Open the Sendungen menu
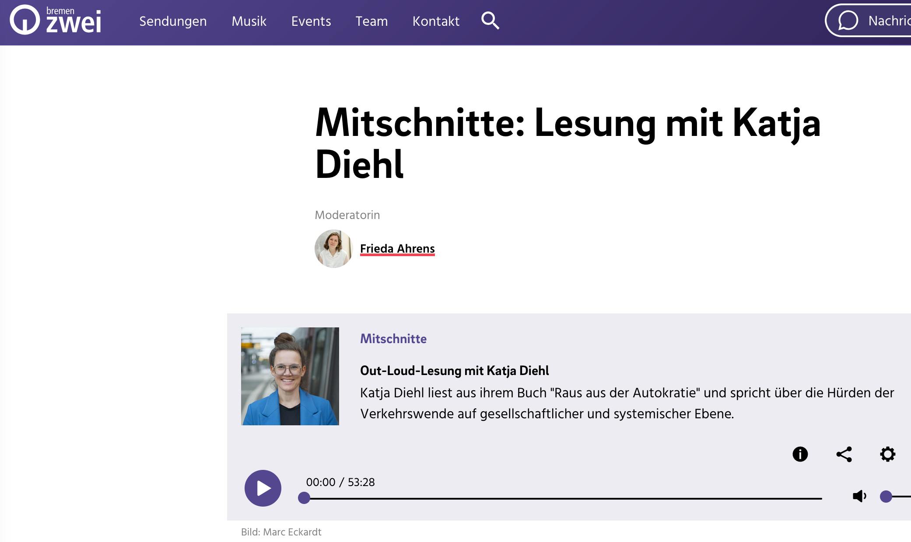 tap(173, 21)
